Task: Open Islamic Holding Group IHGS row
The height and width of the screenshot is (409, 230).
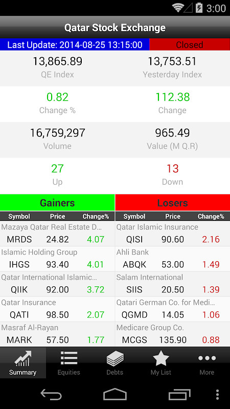Action: tap(57, 259)
